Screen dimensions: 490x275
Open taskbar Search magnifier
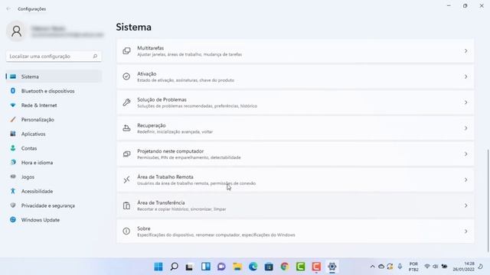(175, 267)
